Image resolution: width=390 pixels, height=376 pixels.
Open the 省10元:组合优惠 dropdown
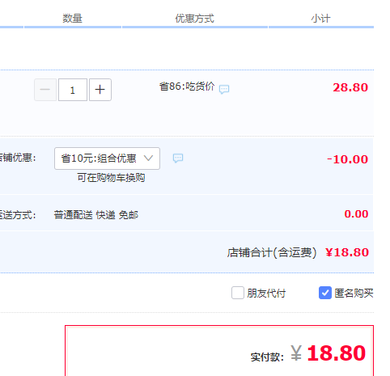coord(107,158)
